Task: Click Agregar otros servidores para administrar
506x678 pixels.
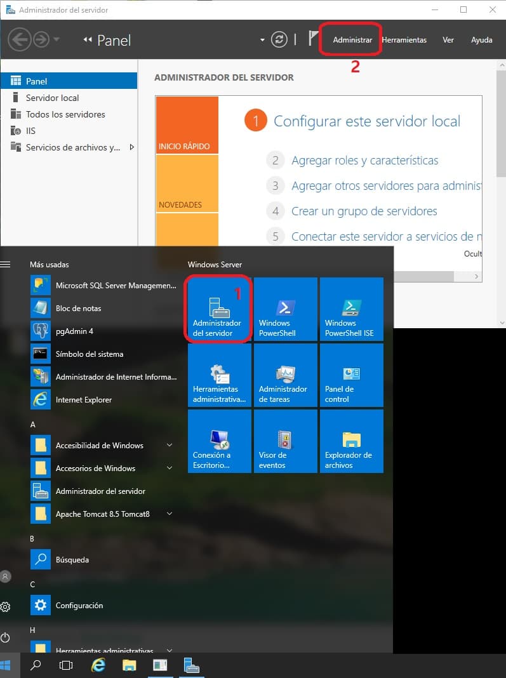Action: 386,186
